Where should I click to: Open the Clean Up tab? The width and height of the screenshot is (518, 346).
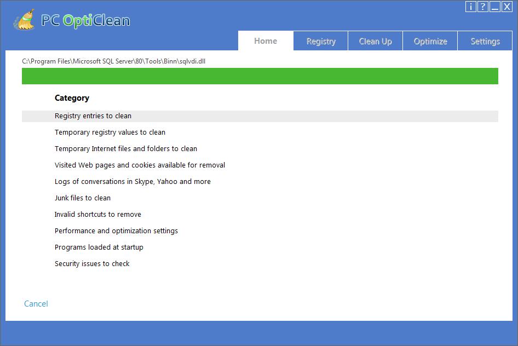[x=375, y=41]
